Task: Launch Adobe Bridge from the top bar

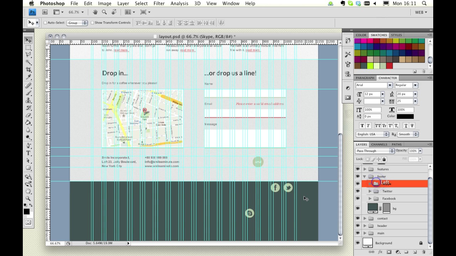Action: pos(45,12)
